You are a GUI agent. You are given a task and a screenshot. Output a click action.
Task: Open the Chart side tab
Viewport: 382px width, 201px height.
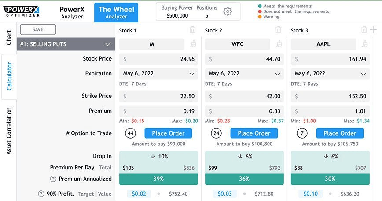[9, 38]
